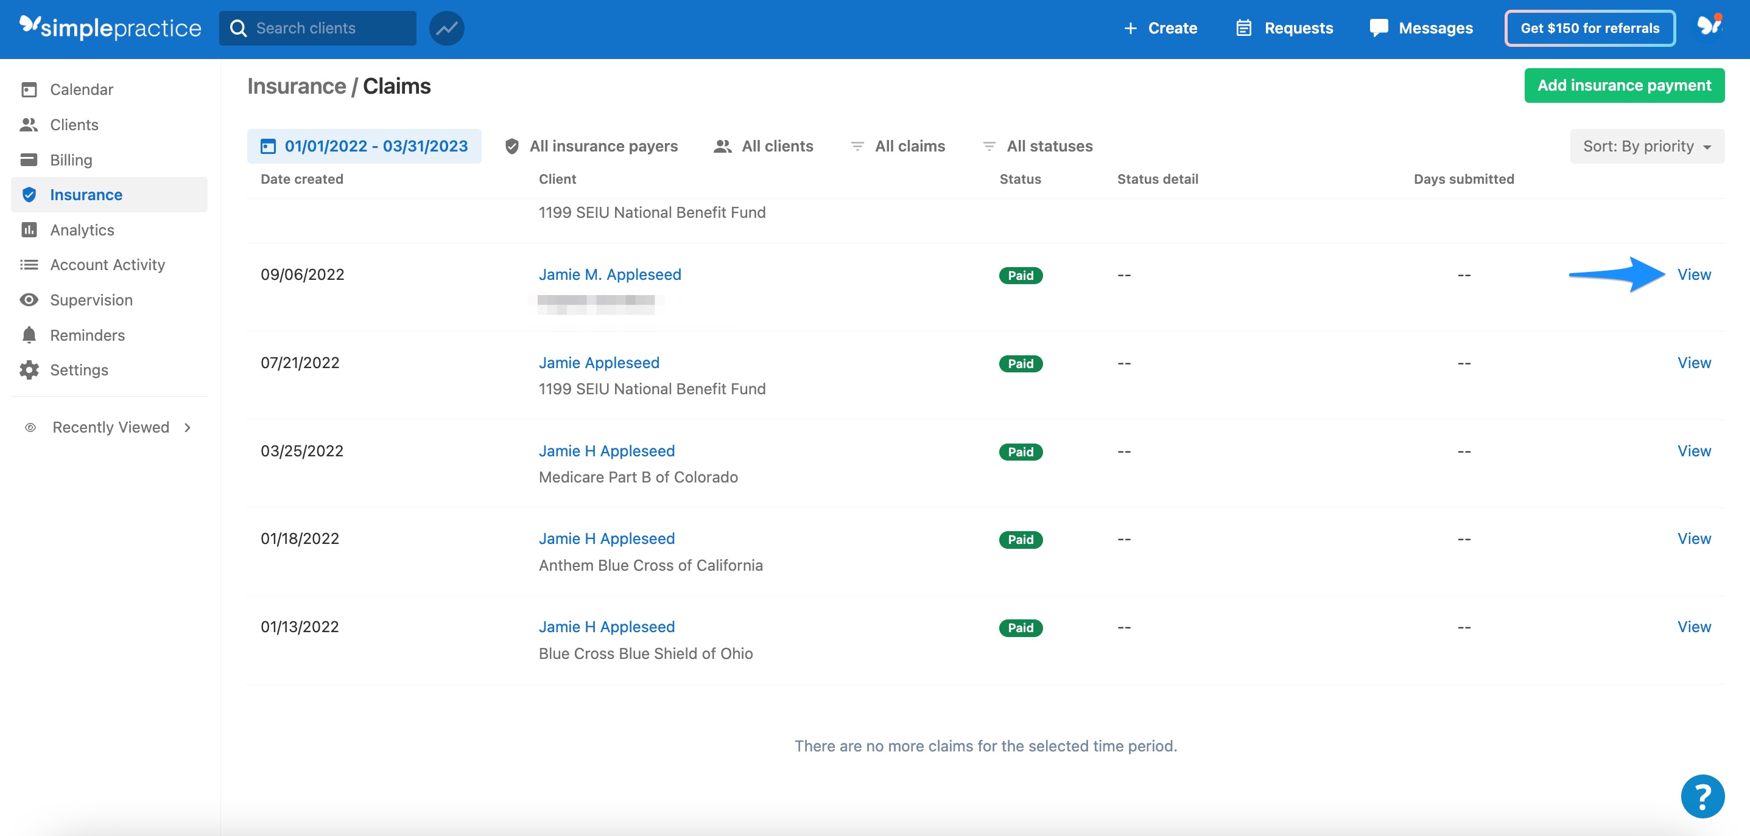Click the Create plus icon
This screenshot has height=836, width=1750.
coord(1130,28)
